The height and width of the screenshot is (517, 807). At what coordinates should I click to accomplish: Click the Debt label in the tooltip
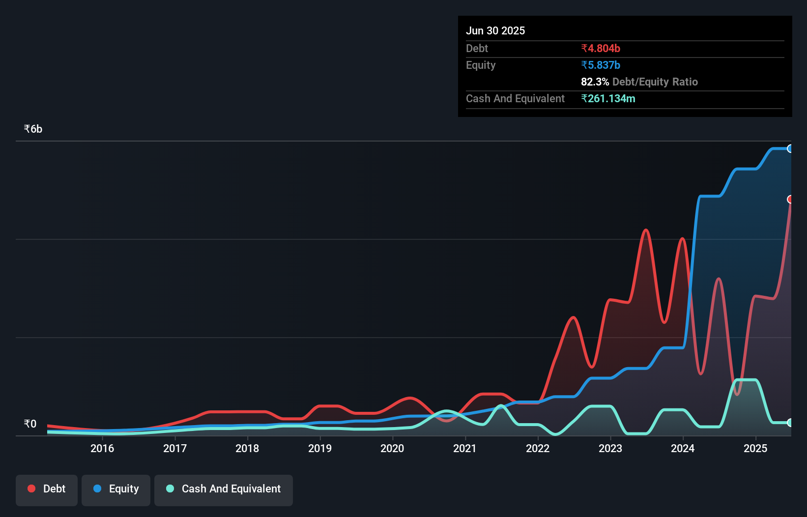click(477, 48)
